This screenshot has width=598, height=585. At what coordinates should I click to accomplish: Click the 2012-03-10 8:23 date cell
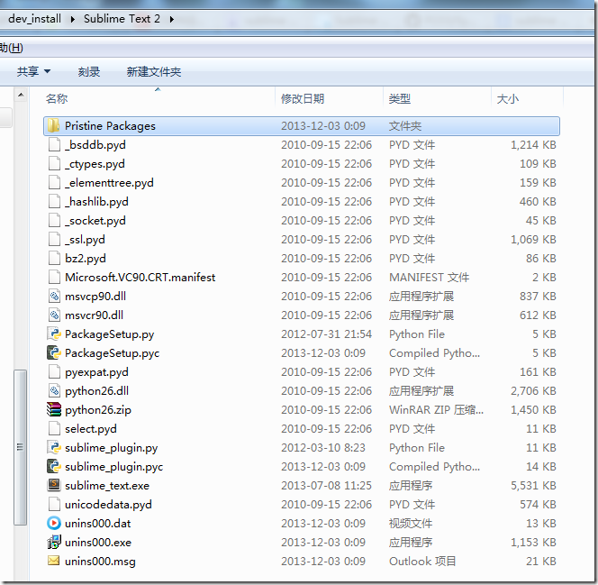click(323, 448)
